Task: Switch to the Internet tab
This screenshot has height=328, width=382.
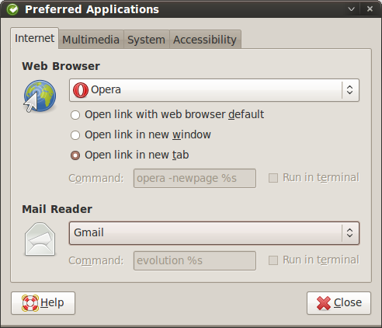Action: pos(34,38)
